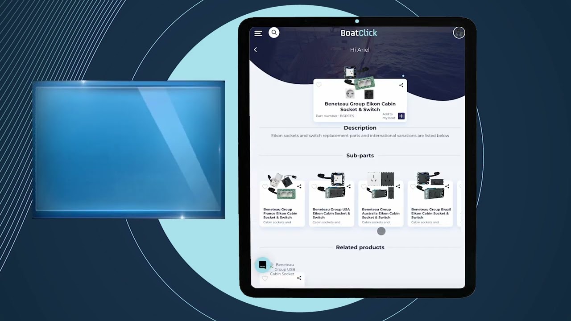571x321 pixels.
Task: Share the Brazil Eikon Cabin Socket card
Action: tap(447, 186)
